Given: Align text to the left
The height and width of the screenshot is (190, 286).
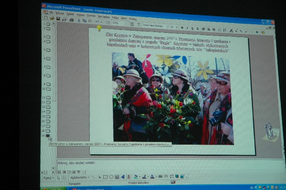Looking at the screenshot, I should click(x=203, y=29).
